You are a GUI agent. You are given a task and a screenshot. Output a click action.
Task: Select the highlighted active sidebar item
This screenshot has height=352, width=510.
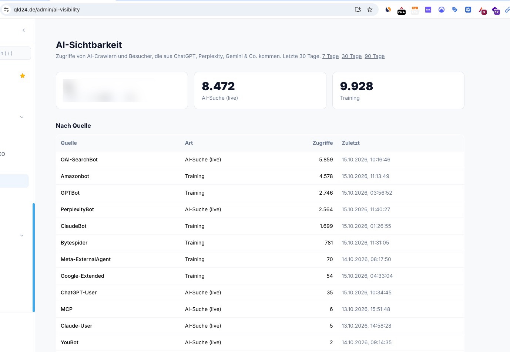click(14, 181)
